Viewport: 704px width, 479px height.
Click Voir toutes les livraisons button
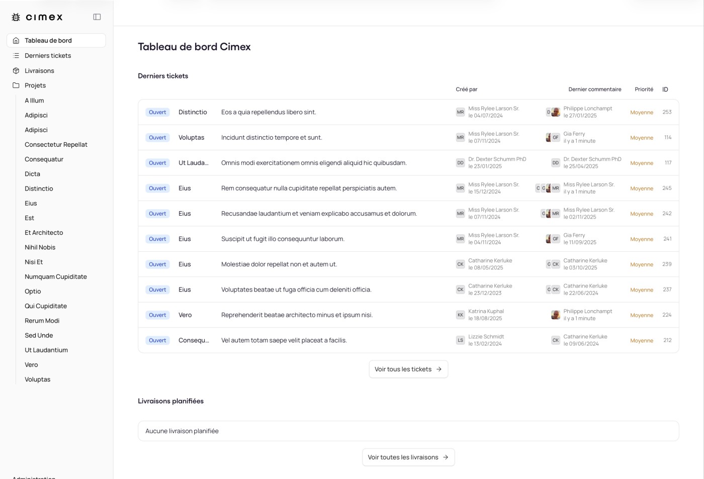tap(408, 457)
